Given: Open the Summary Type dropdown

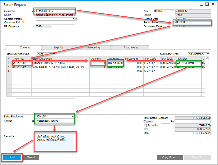Looking at the screenshot, I should 208,54.
